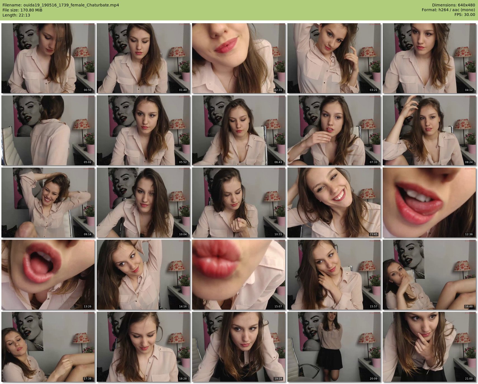Open the frame at 11:45

[334, 202]
